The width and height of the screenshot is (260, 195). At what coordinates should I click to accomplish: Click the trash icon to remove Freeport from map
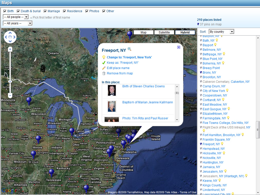click(104, 73)
